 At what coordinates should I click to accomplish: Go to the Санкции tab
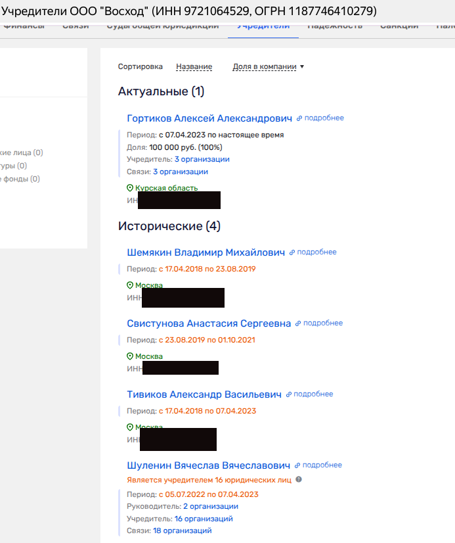tap(399, 26)
